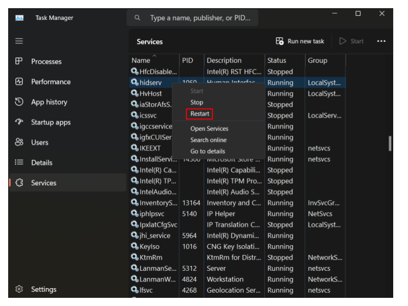This screenshot has width=408, height=306.
Task: Open Settings gear icon in sidebar
Action: (19, 289)
